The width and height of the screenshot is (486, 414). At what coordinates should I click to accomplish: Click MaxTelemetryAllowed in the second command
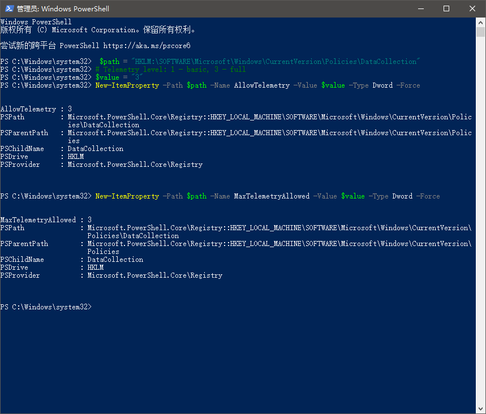[x=272, y=196]
